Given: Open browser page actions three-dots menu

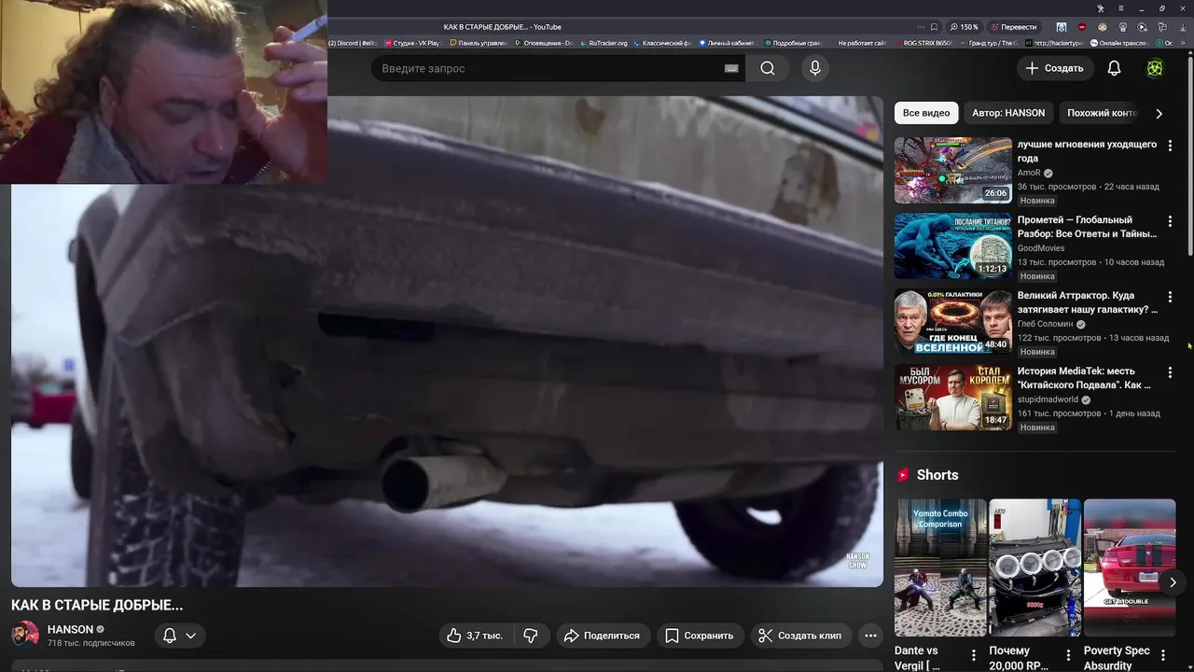Looking at the screenshot, I should pyautogui.click(x=922, y=27).
